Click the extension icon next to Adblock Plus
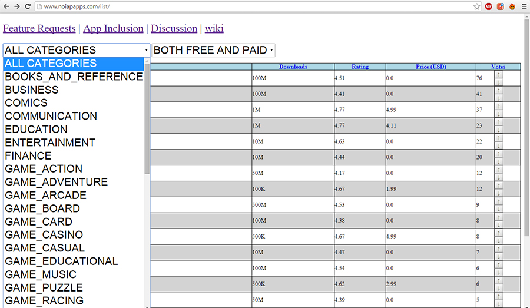Viewport: 530px width, 308px height. [x=500, y=6]
